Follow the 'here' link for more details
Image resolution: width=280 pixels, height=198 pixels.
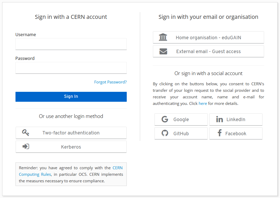point(203,104)
